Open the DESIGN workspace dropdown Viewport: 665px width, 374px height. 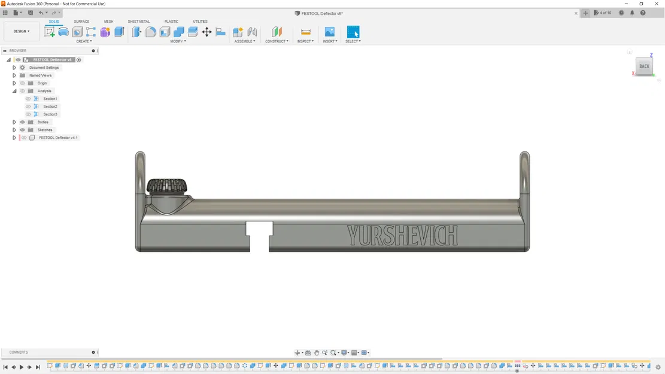pos(21,31)
